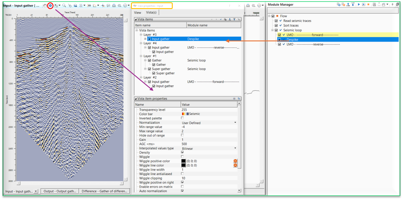
Task: Uncheck Sort traces in the Module Manager
Action: pyautogui.click(x=276, y=26)
